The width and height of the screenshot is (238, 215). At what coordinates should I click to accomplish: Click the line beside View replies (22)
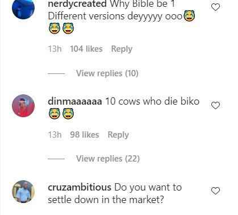tap(56, 159)
